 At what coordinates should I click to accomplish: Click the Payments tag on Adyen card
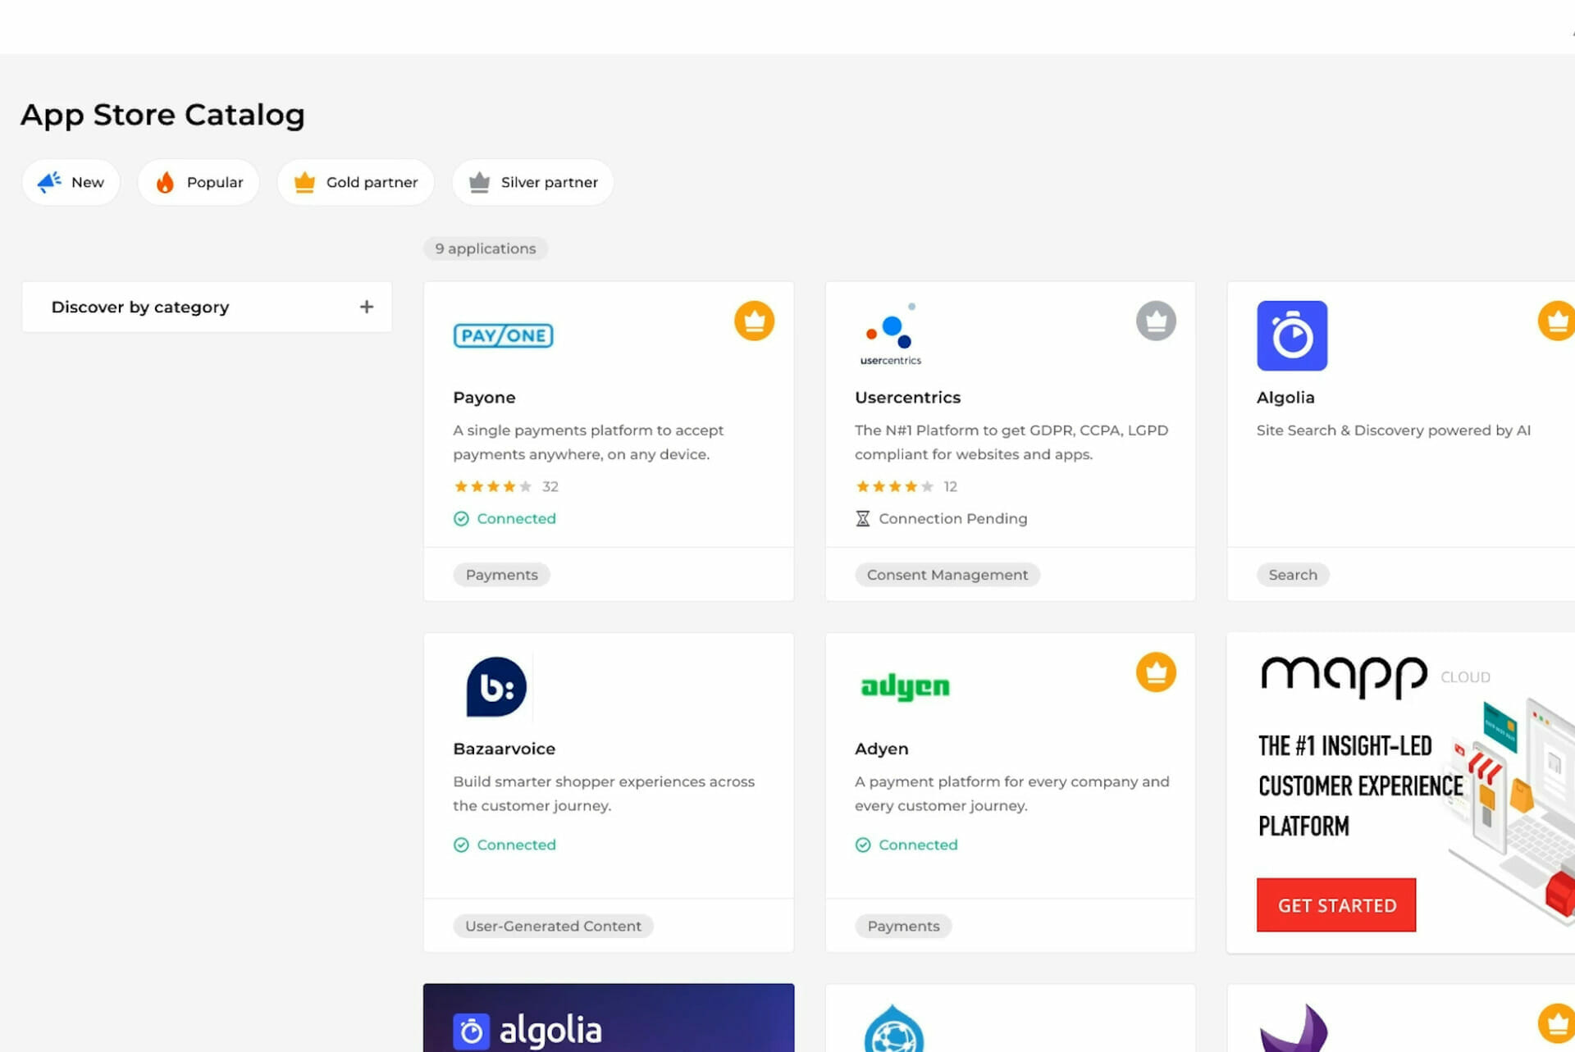903,926
